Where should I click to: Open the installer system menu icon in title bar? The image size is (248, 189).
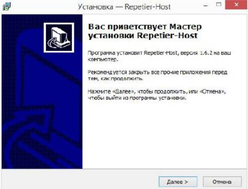click(x=7, y=7)
